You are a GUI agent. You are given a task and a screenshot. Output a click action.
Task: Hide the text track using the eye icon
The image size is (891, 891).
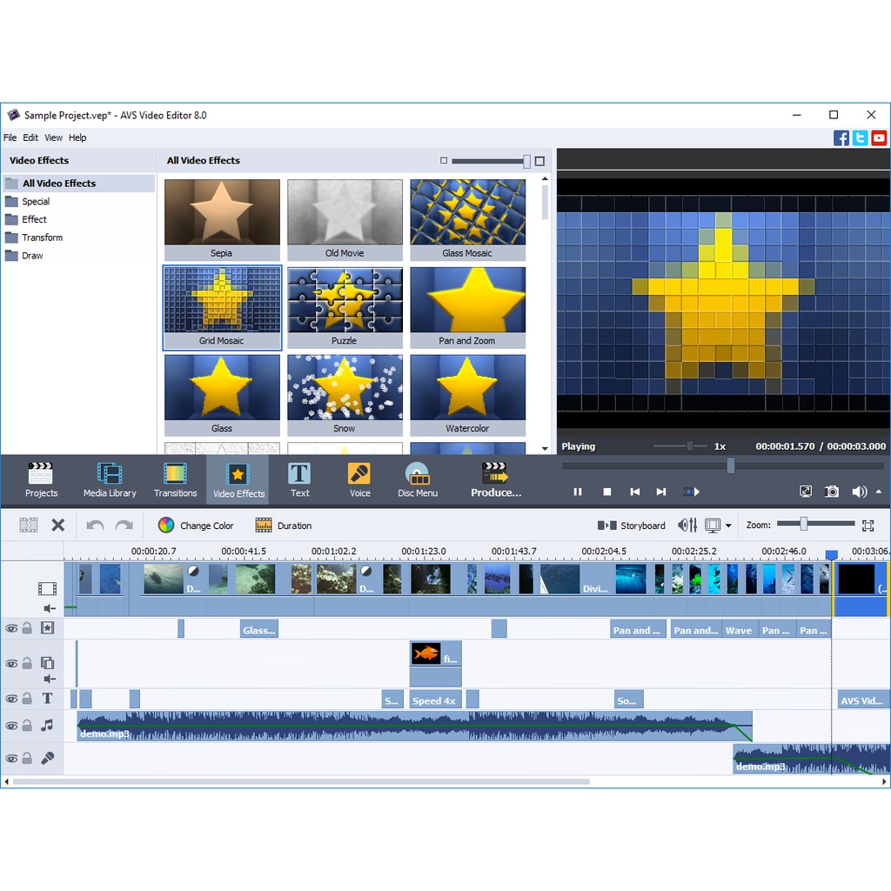tap(11, 699)
